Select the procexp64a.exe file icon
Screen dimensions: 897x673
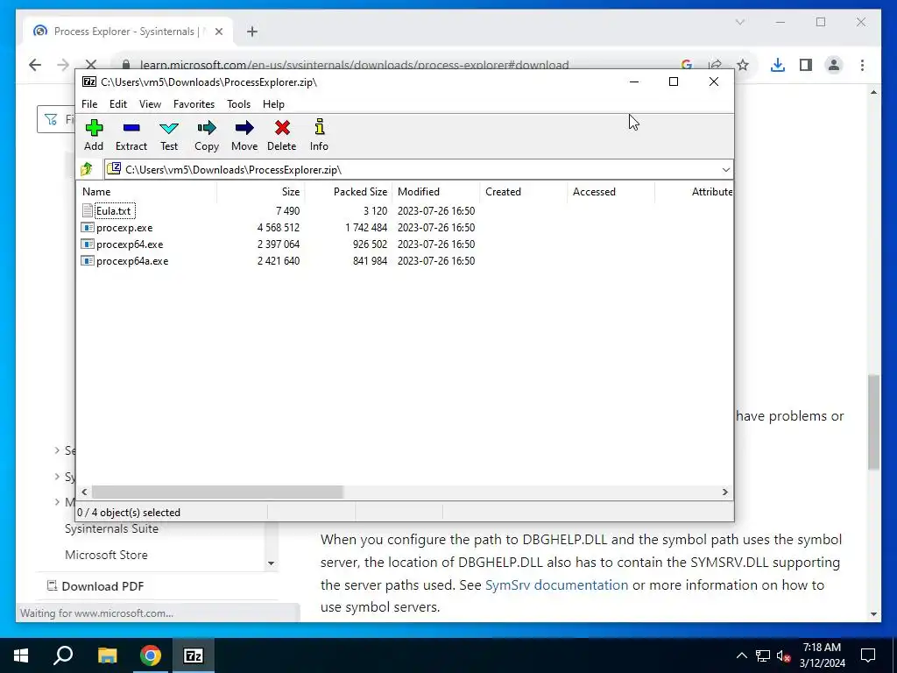click(x=88, y=260)
